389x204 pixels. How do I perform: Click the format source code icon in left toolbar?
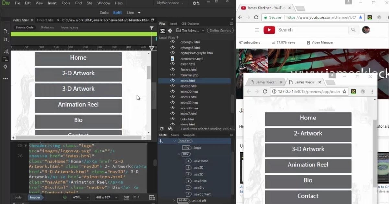pos(5,59)
